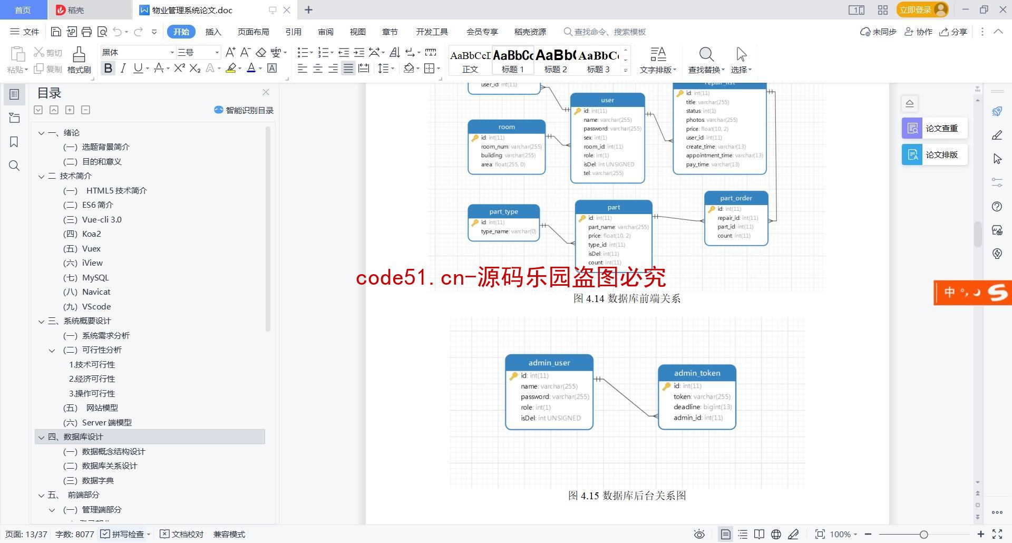
Task: Click the 分享 share button
Action: point(953,32)
